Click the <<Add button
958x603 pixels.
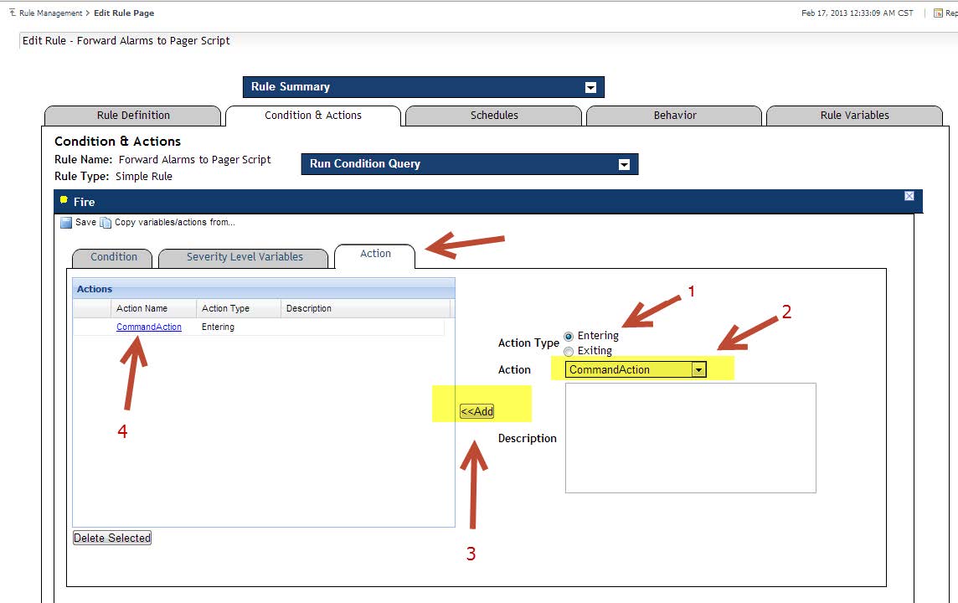coord(477,411)
